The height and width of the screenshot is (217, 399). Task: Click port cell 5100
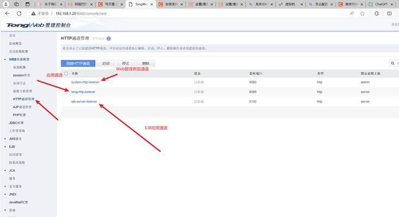coord(253,101)
